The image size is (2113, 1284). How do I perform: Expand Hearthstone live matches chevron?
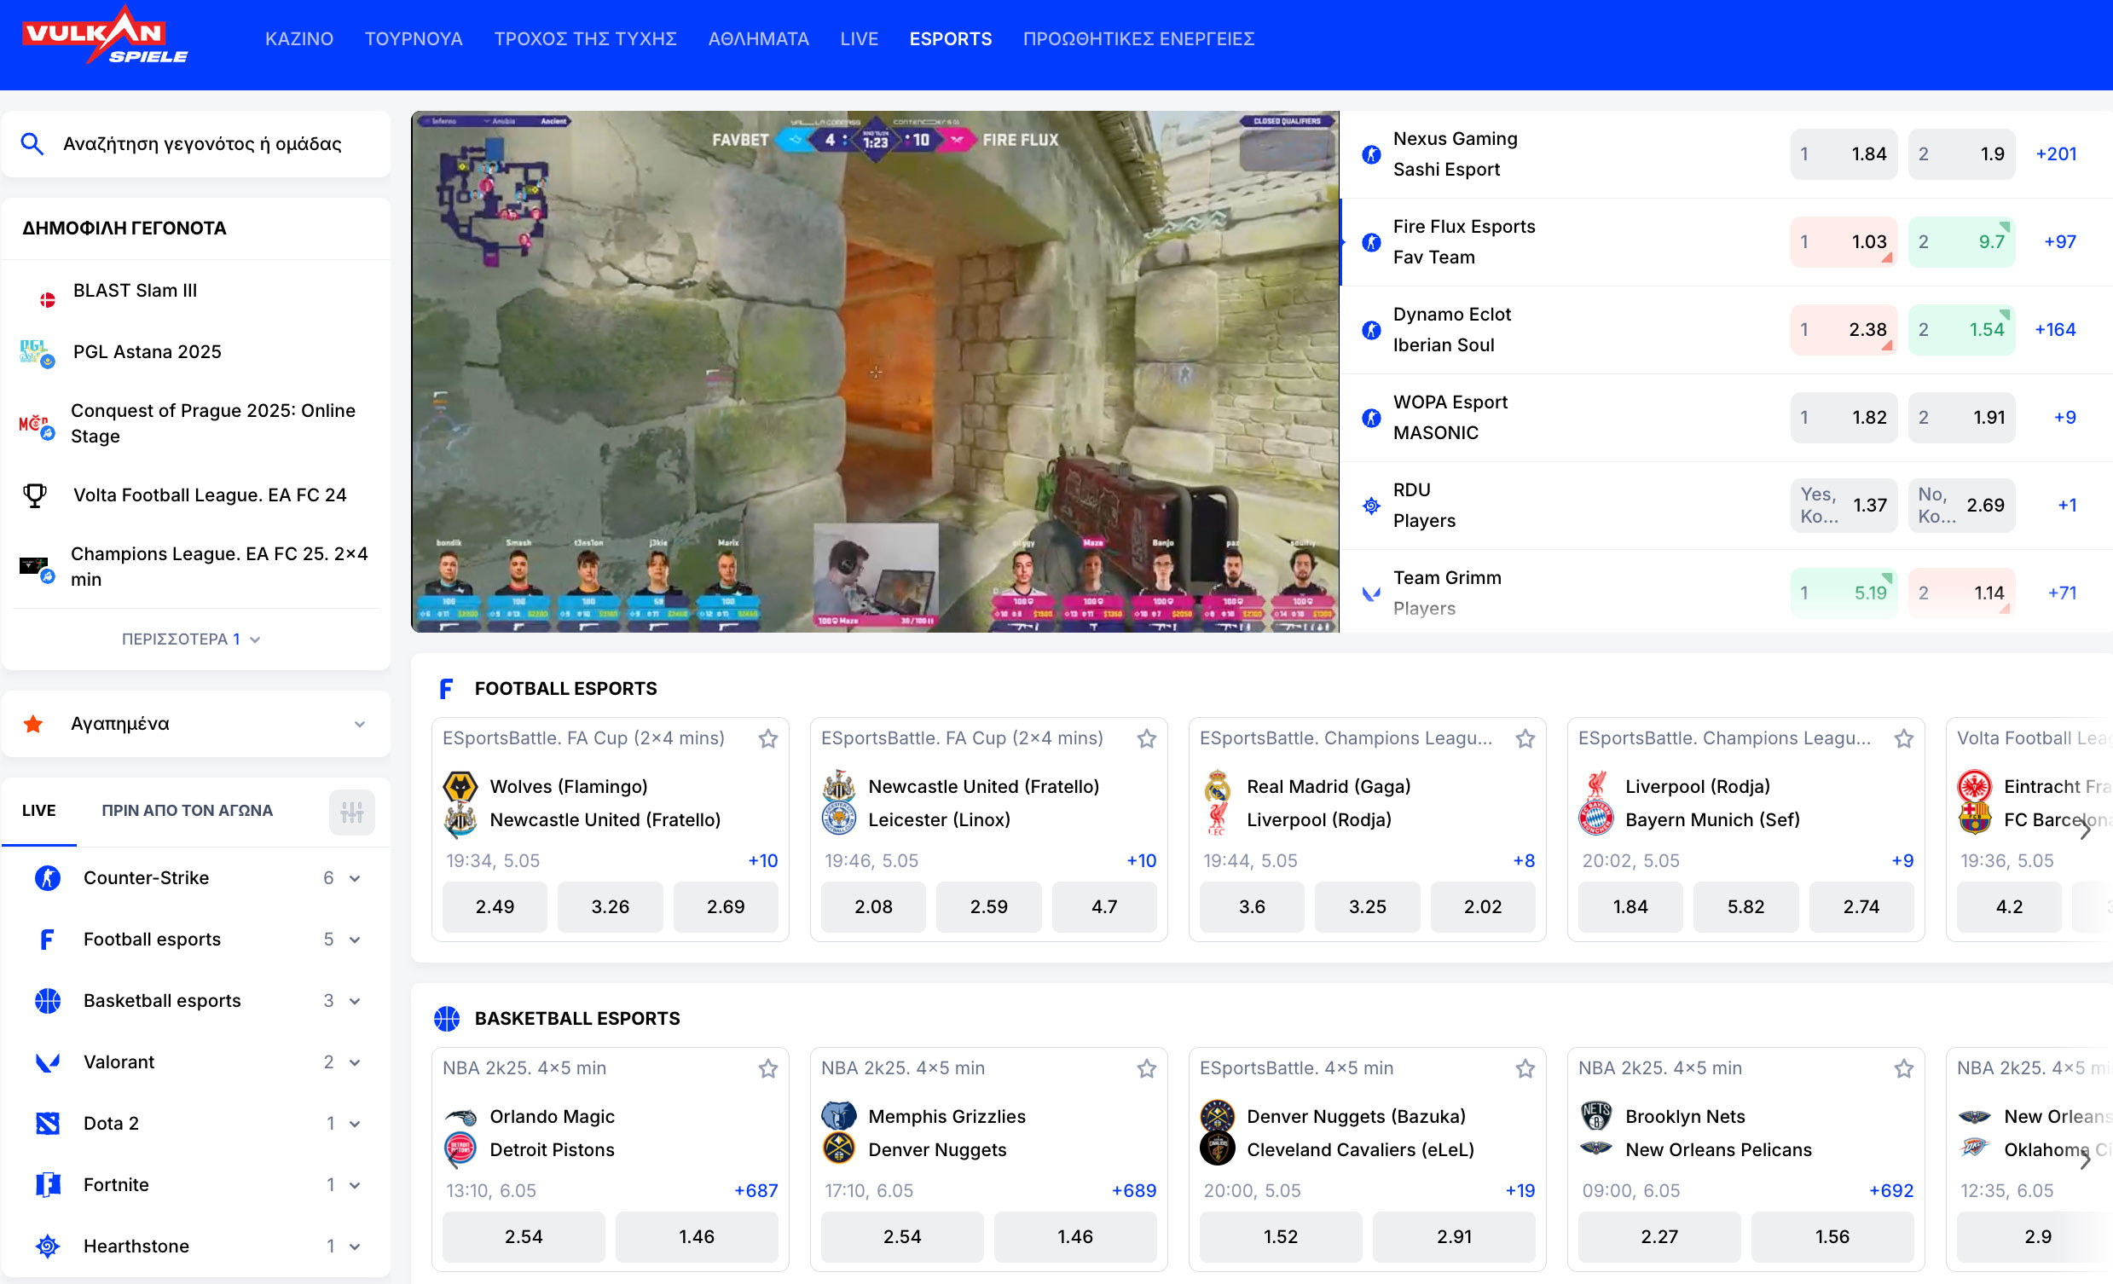tap(354, 1247)
